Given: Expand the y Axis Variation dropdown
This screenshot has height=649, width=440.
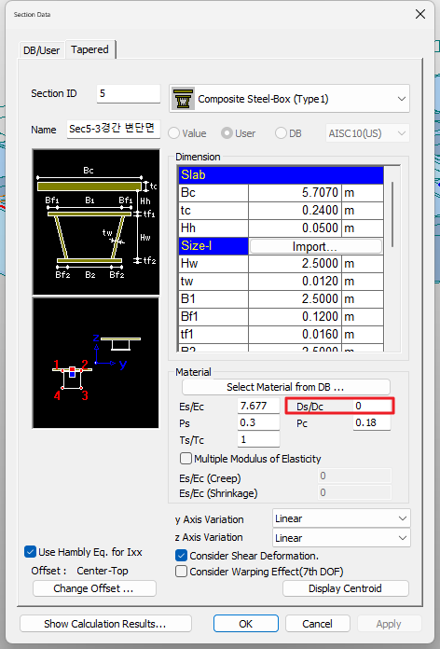Looking at the screenshot, I should point(341,518).
